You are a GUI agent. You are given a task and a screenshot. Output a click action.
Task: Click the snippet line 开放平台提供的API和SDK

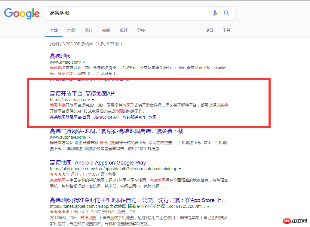97,111
